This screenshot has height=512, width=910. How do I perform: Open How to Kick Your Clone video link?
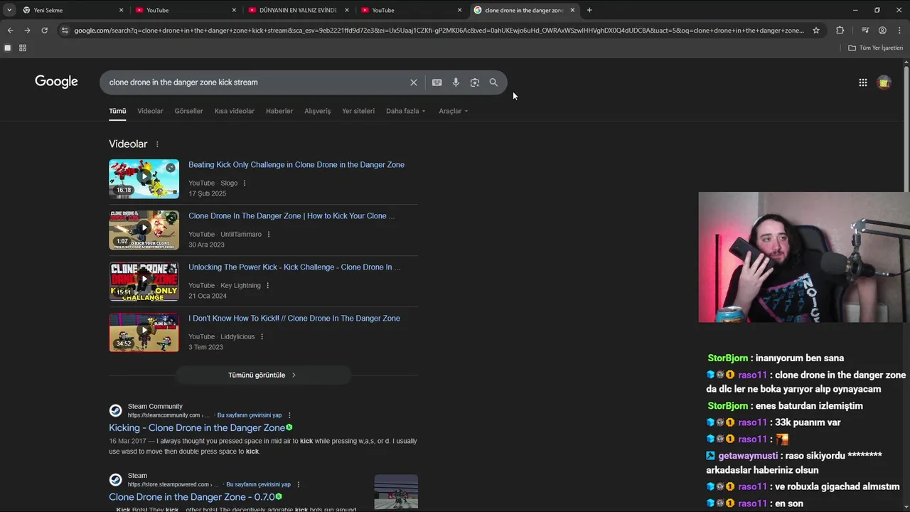pyautogui.click(x=291, y=216)
